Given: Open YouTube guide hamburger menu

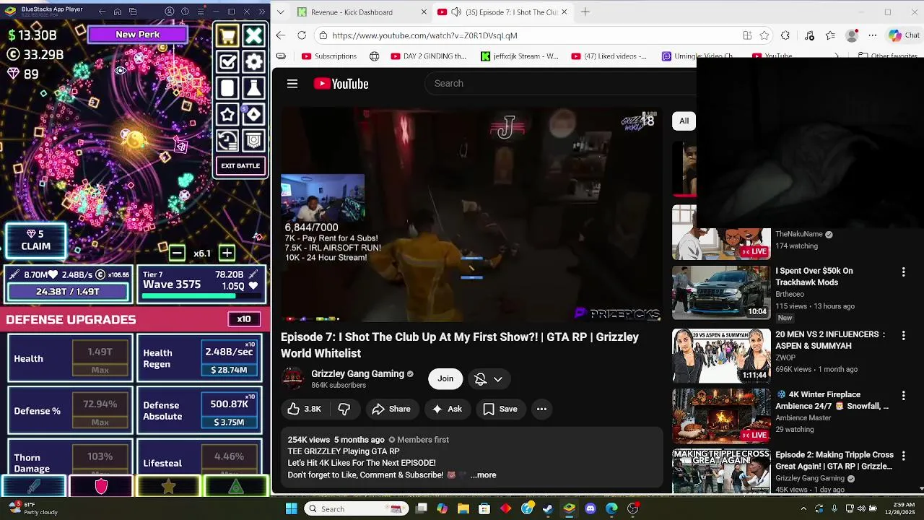Looking at the screenshot, I should tap(292, 84).
